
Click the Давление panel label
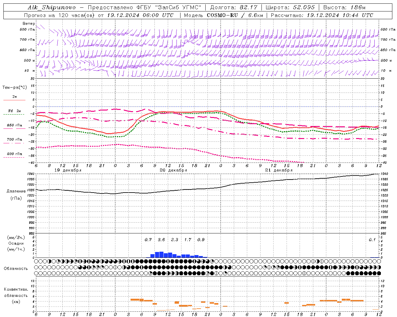click(16, 191)
